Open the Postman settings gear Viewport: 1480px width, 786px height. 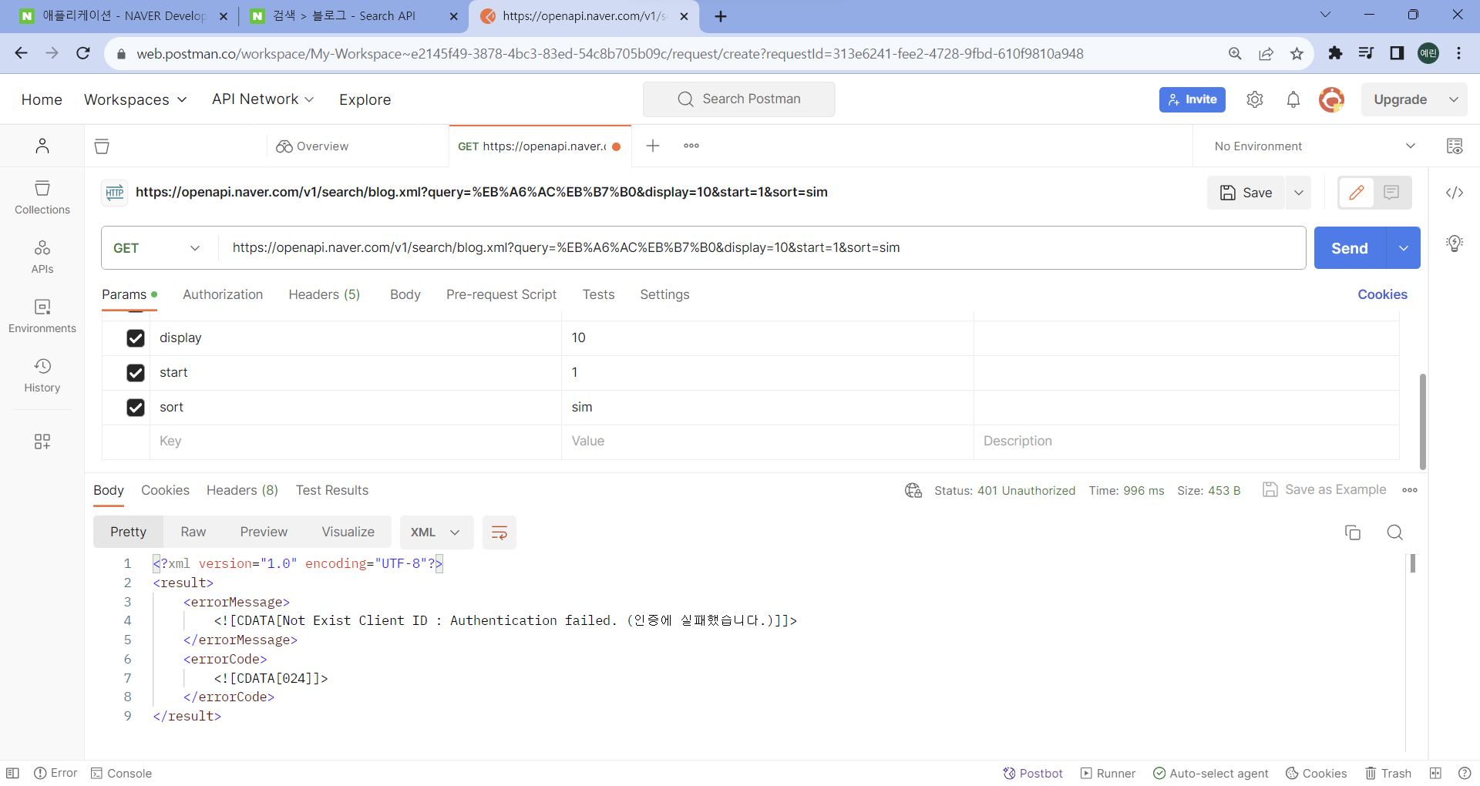[x=1255, y=99]
